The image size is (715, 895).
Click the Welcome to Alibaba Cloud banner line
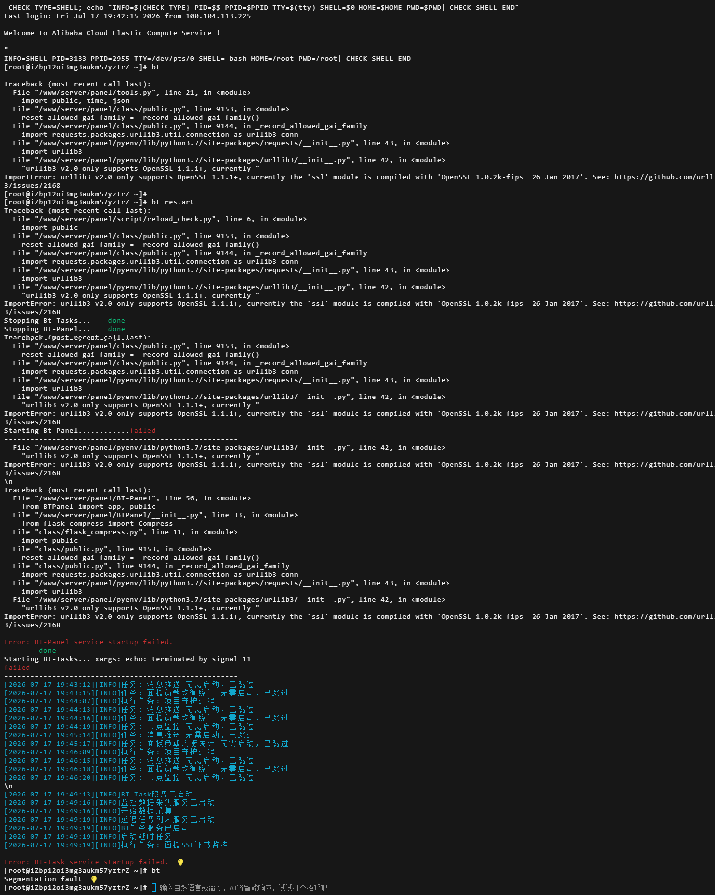click(x=112, y=33)
